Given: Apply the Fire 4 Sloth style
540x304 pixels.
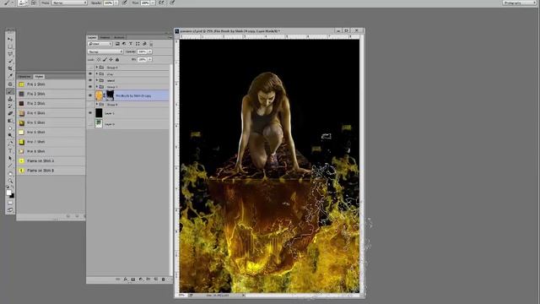Looking at the screenshot, I should pyautogui.click(x=51, y=112).
